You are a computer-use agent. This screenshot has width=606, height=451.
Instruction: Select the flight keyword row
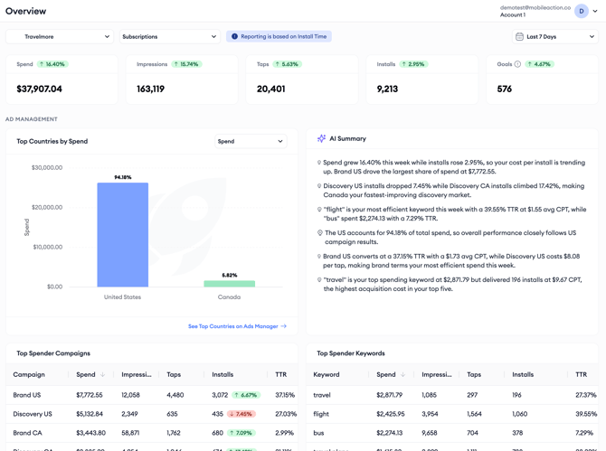(452, 414)
